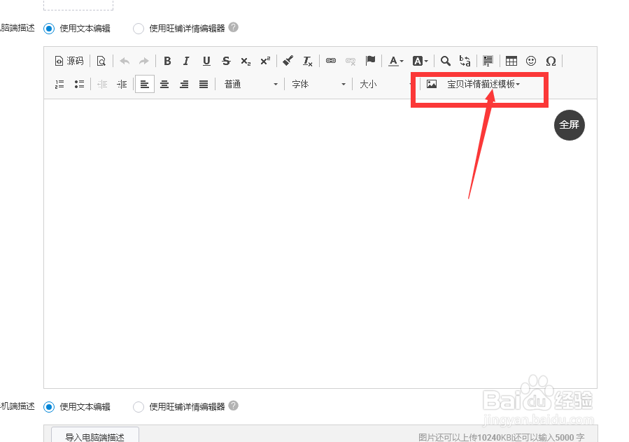Click the remove formatting icon
This screenshot has width=629, height=442.
(x=308, y=61)
